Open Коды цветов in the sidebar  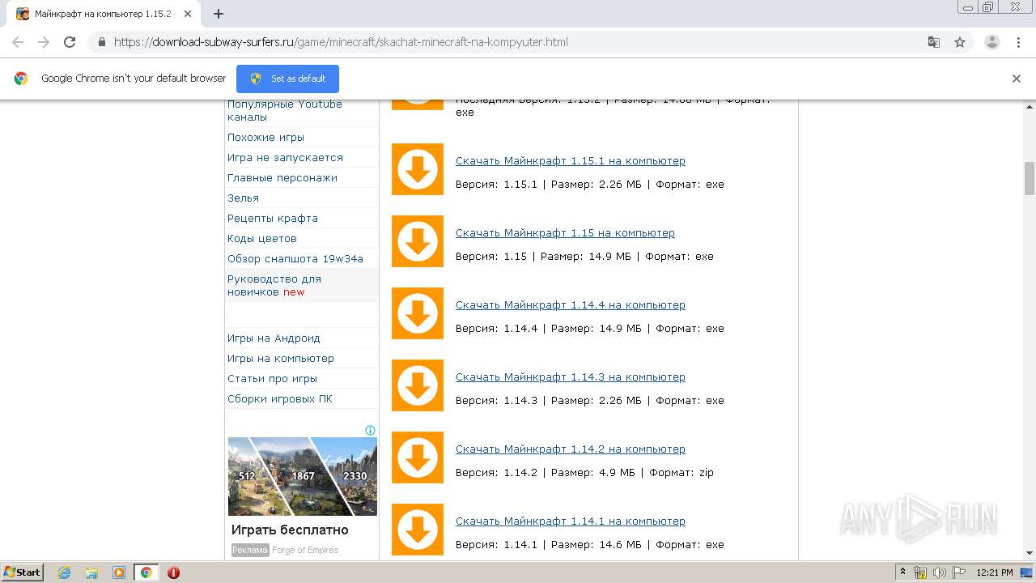click(x=262, y=238)
